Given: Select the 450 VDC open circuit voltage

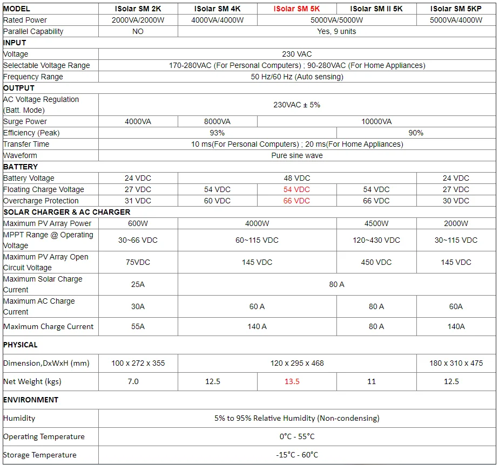Looking at the screenshot, I should click(376, 263).
